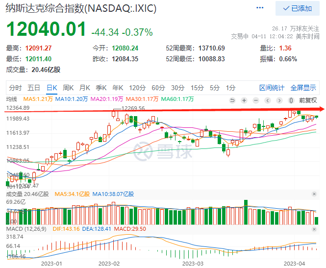326x268 pixels.
Task: Click the 2023-02 date axis label
Action: pyautogui.click(x=109, y=264)
